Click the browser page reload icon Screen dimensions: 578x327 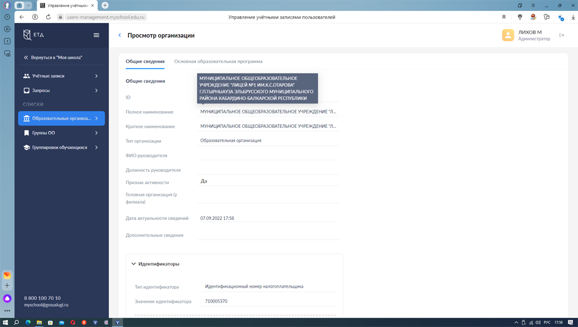coord(48,17)
